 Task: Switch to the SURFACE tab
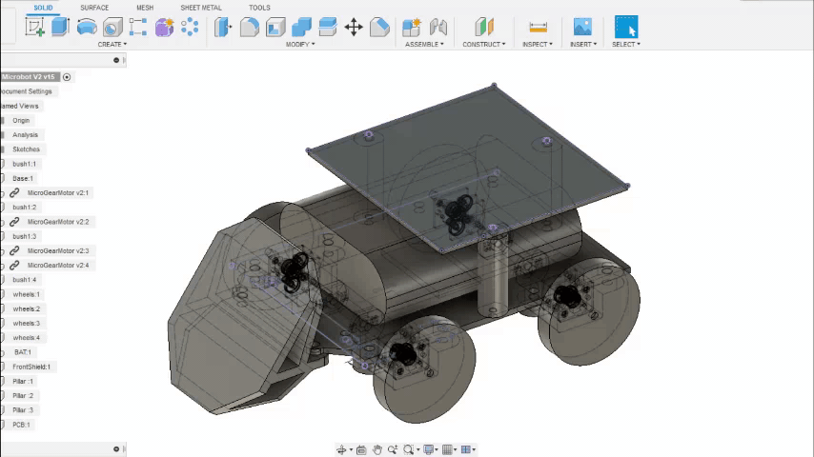click(x=94, y=8)
